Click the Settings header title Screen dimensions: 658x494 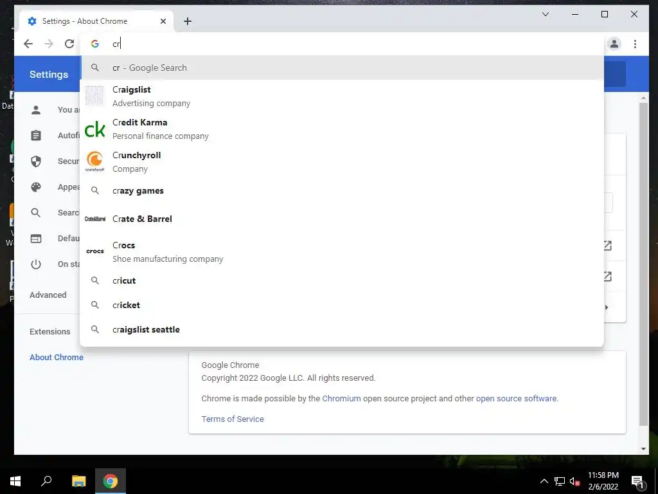pos(49,75)
